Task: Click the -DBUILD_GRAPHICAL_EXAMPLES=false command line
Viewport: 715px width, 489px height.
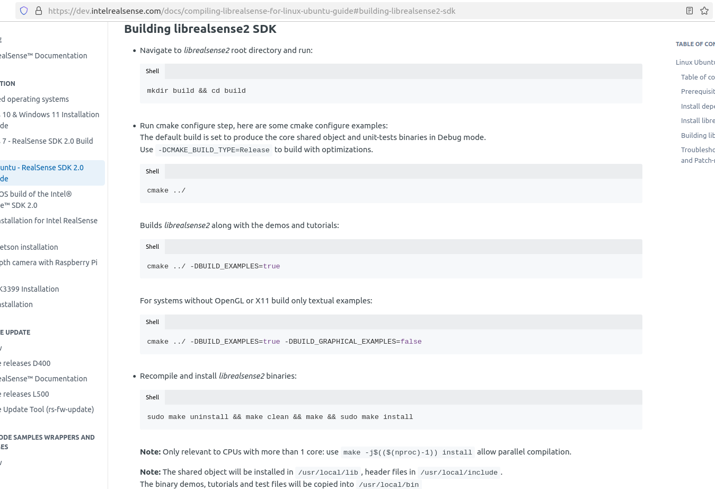Action: point(285,342)
